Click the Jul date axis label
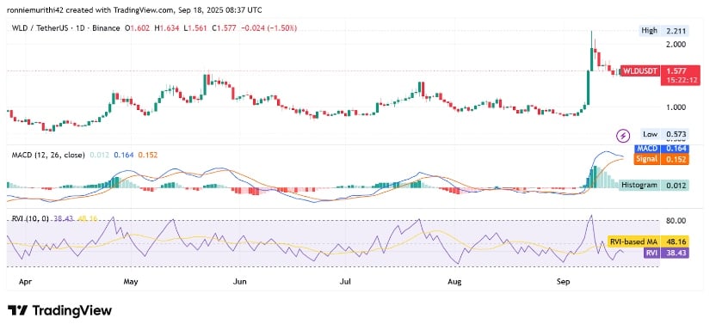710x330 pixels. point(345,282)
